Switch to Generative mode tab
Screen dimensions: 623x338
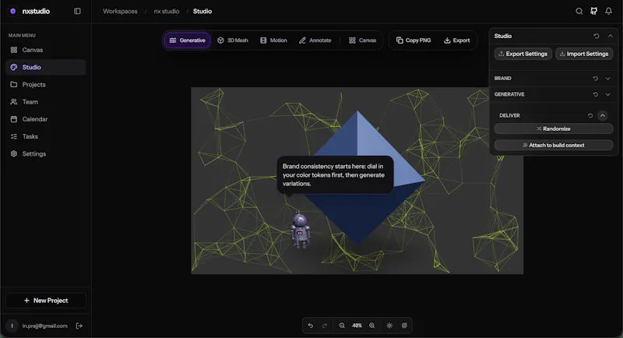(187, 40)
